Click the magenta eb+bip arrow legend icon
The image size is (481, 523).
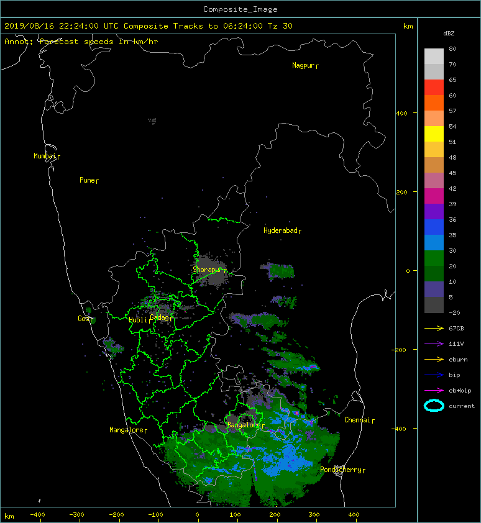(x=434, y=390)
